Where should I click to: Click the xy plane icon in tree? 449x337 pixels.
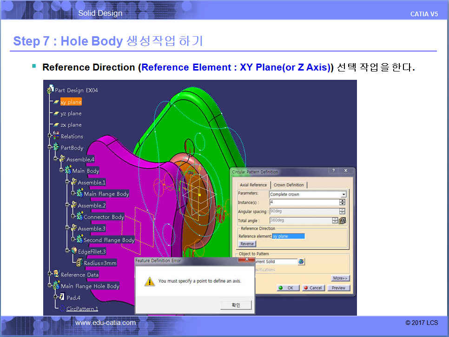pos(56,102)
